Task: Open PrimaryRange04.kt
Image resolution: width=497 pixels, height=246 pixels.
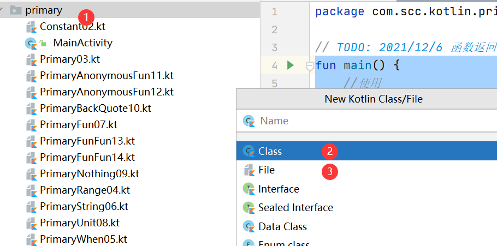Action: click(85, 190)
